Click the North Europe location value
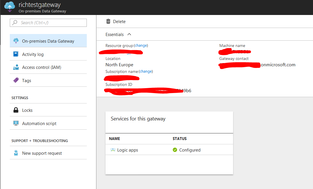313x189 pixels. pos(119,65)
